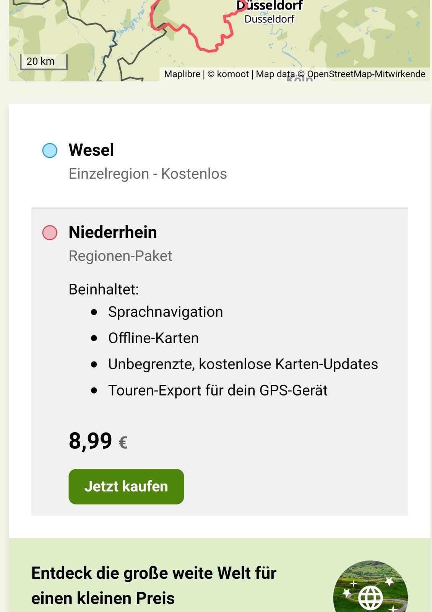Screen dimensions: 432x612
Task: Click the 20 km map scale bar
Action: 44,62
